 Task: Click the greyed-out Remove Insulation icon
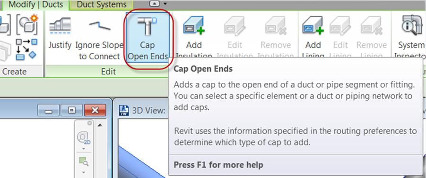point(276,27)
